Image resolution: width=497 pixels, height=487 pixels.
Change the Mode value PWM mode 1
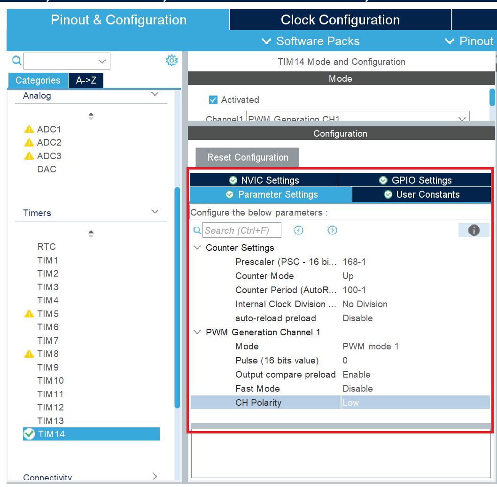pyautogui.click(x=370, y=346)
